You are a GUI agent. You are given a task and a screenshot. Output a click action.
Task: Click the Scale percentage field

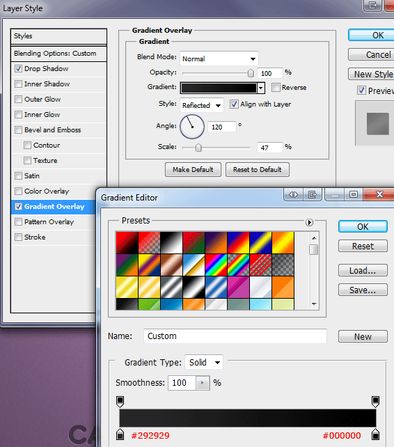(x=269, y=148)
